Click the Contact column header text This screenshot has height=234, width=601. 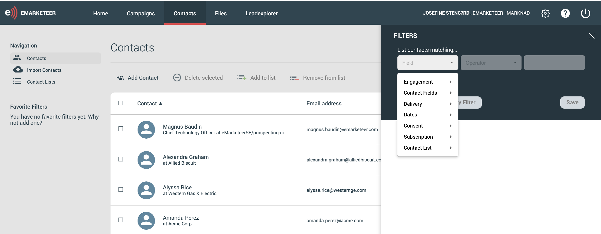pos(147,103)
